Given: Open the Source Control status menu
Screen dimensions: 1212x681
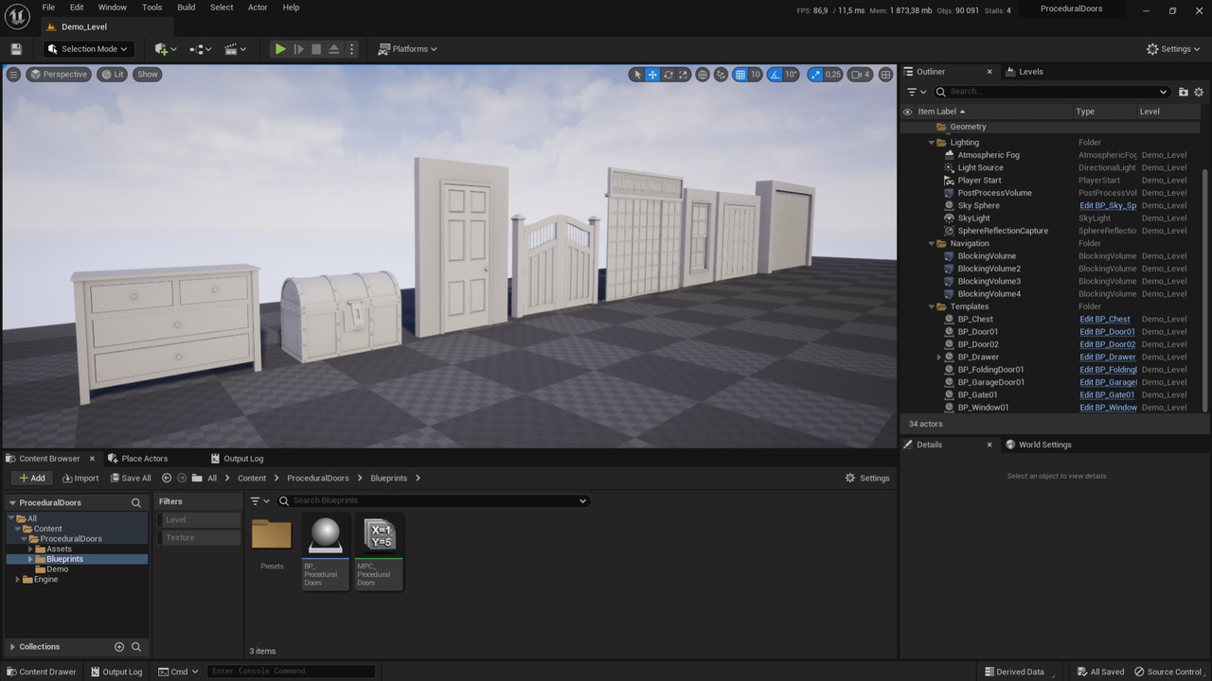Looking at the screenshot, I should point(1168,672).
